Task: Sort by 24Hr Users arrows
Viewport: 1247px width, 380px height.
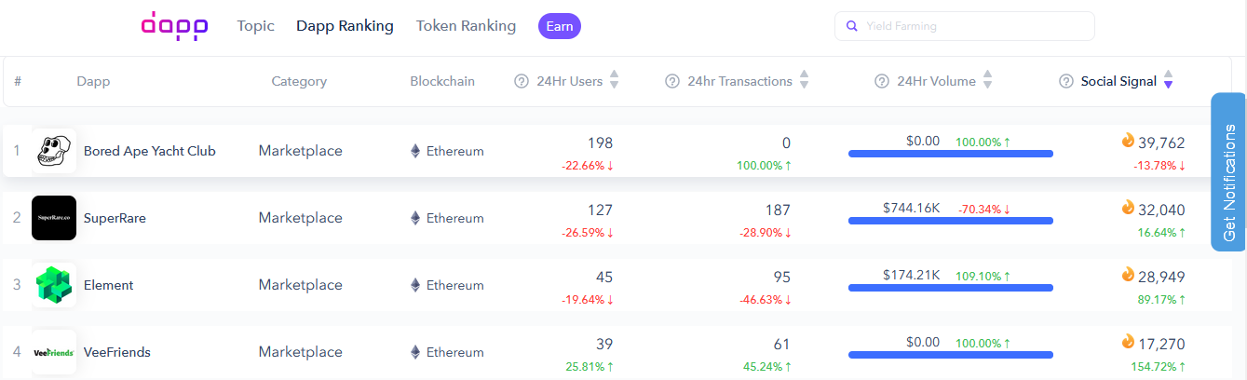Action: click(614, 80)
